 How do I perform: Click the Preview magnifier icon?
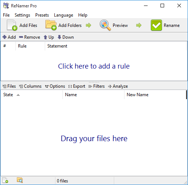pos(105,25)
